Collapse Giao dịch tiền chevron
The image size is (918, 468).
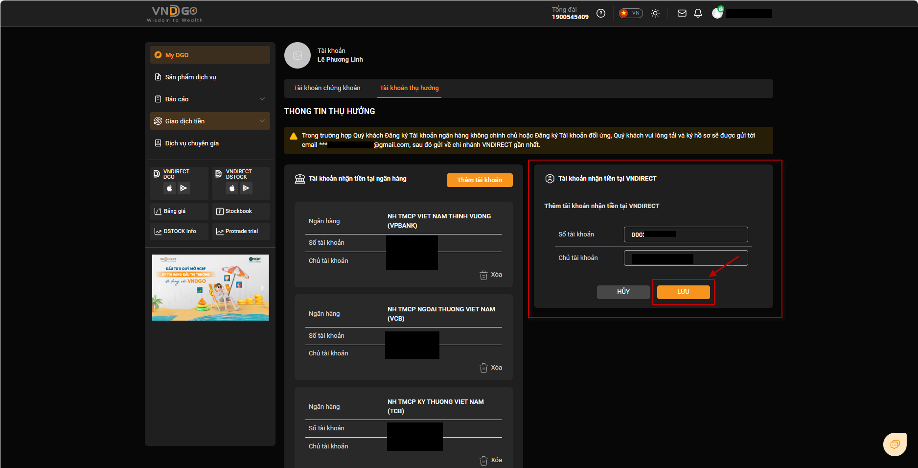click(262, 121)
